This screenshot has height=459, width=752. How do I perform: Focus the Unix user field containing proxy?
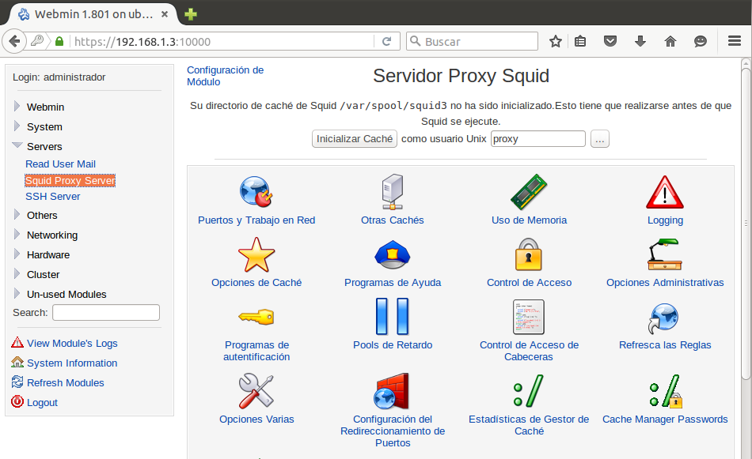[538, 139]
